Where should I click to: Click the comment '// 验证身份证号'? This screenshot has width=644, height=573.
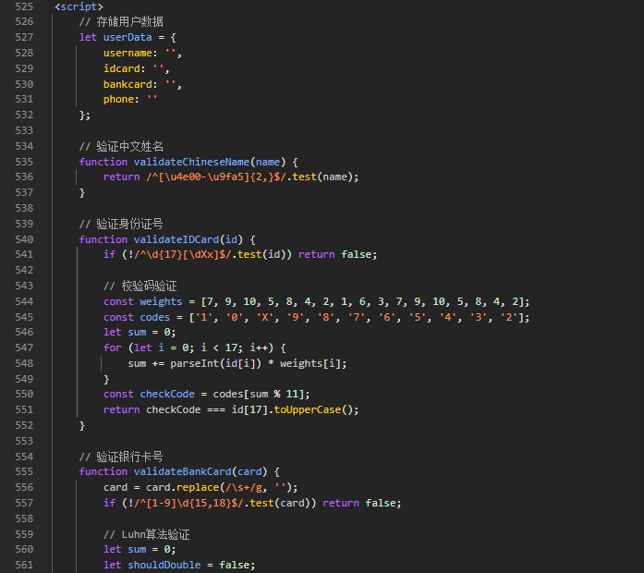[121, 224]
